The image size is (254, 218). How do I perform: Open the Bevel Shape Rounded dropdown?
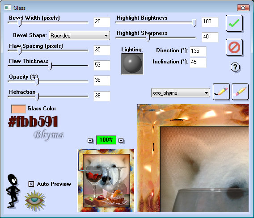[x=80, y=36]
